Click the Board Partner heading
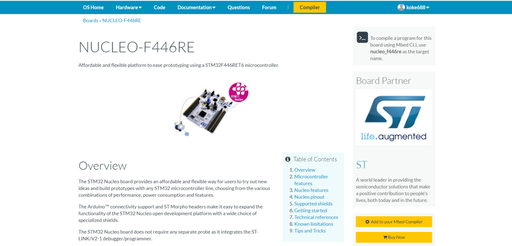Viewport: 512px width, 246px height. coord(383,81)
